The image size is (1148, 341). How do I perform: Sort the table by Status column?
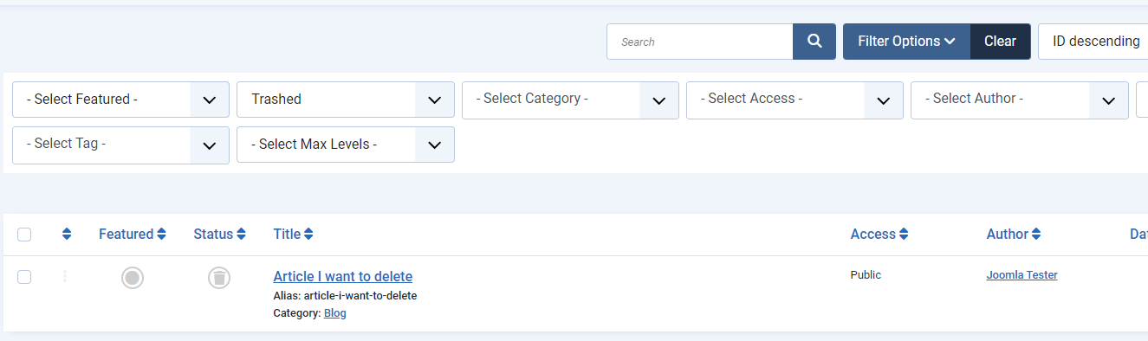coord(219,234)
